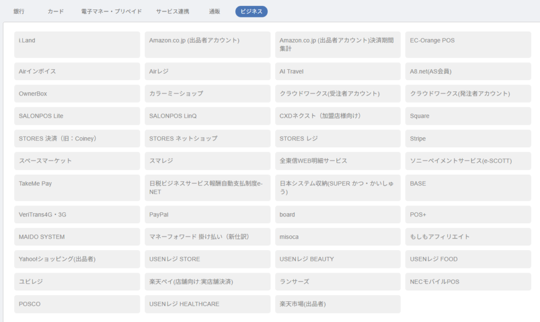Select Stripe

point(468,139)
